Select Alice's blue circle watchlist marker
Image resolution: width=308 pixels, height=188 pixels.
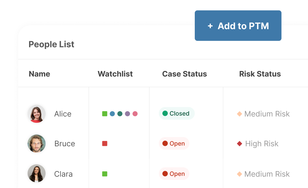tap(112, 114)
